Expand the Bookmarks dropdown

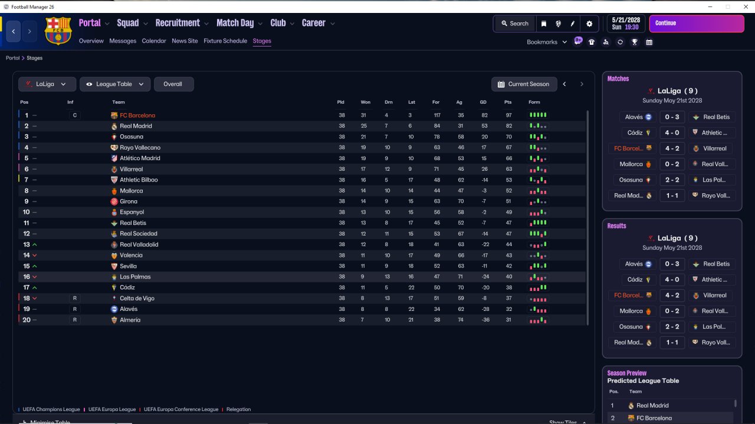[547, 42]
